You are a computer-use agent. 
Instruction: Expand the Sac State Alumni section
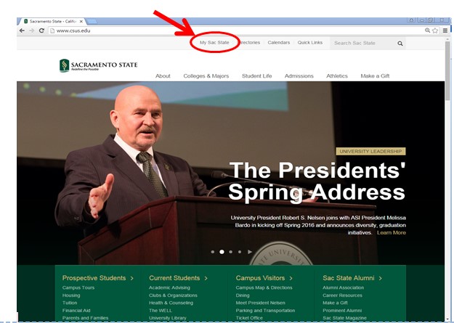(x=352, y=278)
